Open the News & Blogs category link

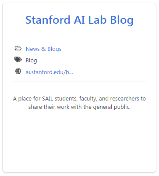43,49
